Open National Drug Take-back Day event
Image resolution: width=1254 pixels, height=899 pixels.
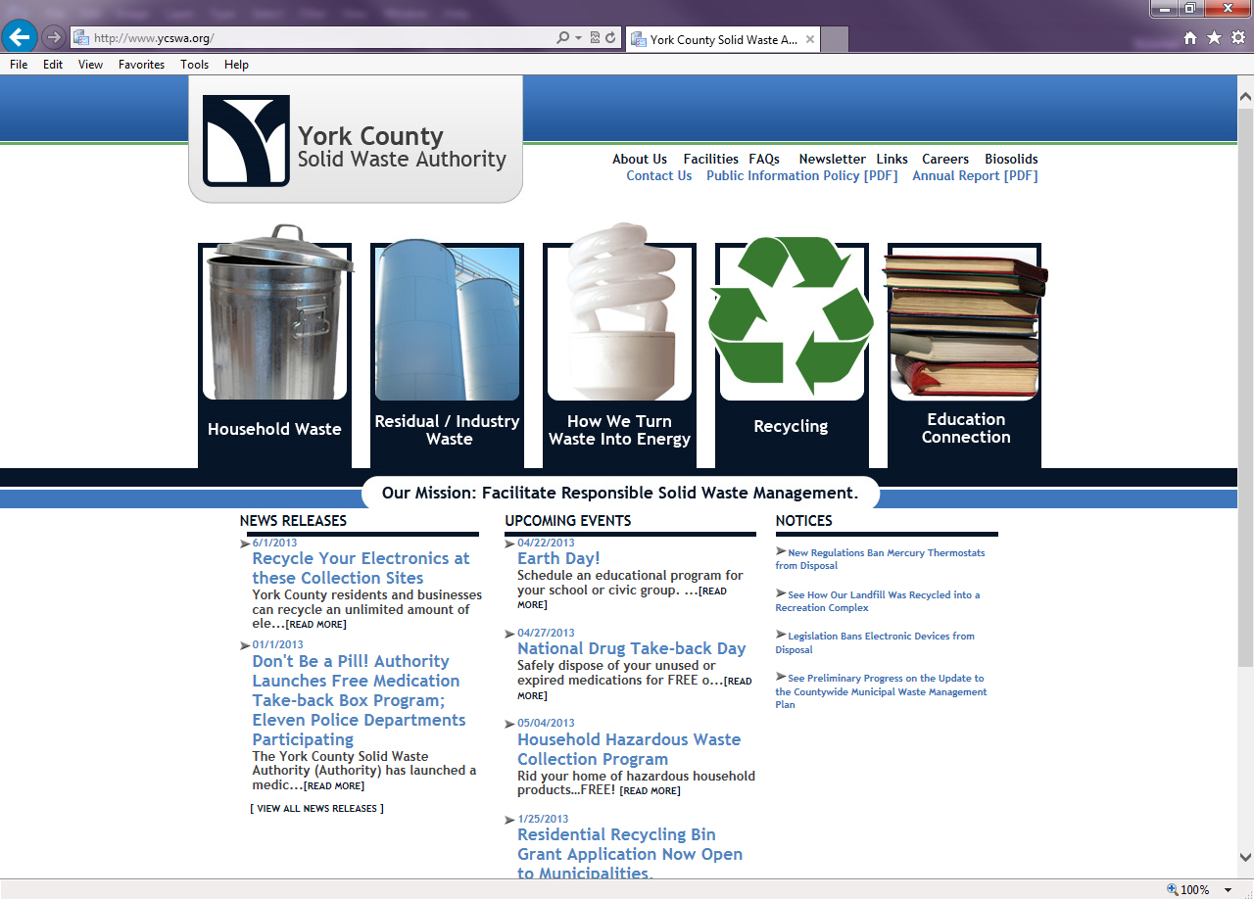pyautogui.click(x=632, y=648)
